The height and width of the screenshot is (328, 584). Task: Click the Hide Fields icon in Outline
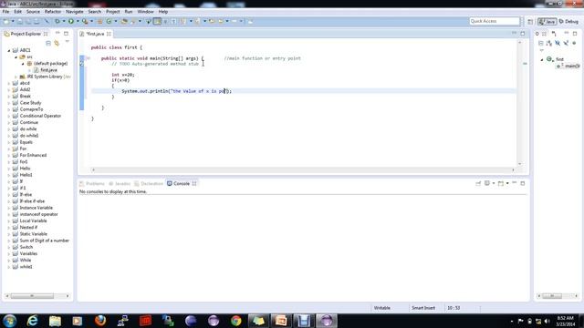[x=558, y=43]
